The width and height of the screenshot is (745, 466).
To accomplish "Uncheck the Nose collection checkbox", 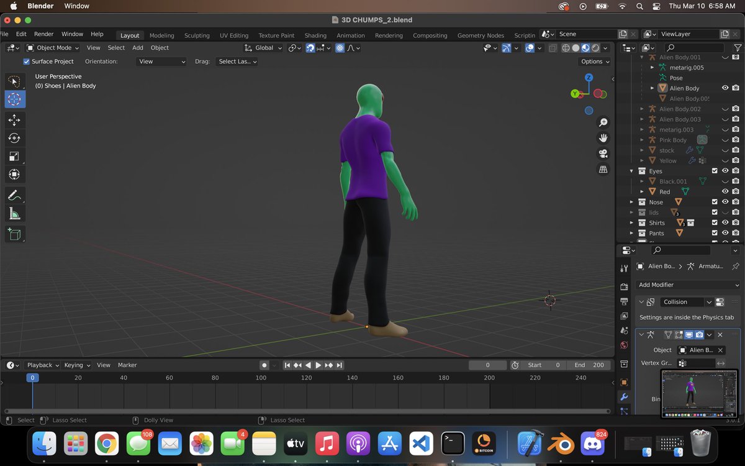I will 715,202.
